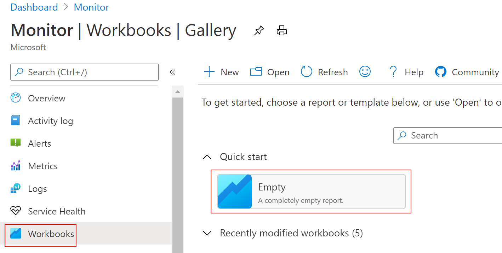Open Logs from the left menu

point(86,188)
